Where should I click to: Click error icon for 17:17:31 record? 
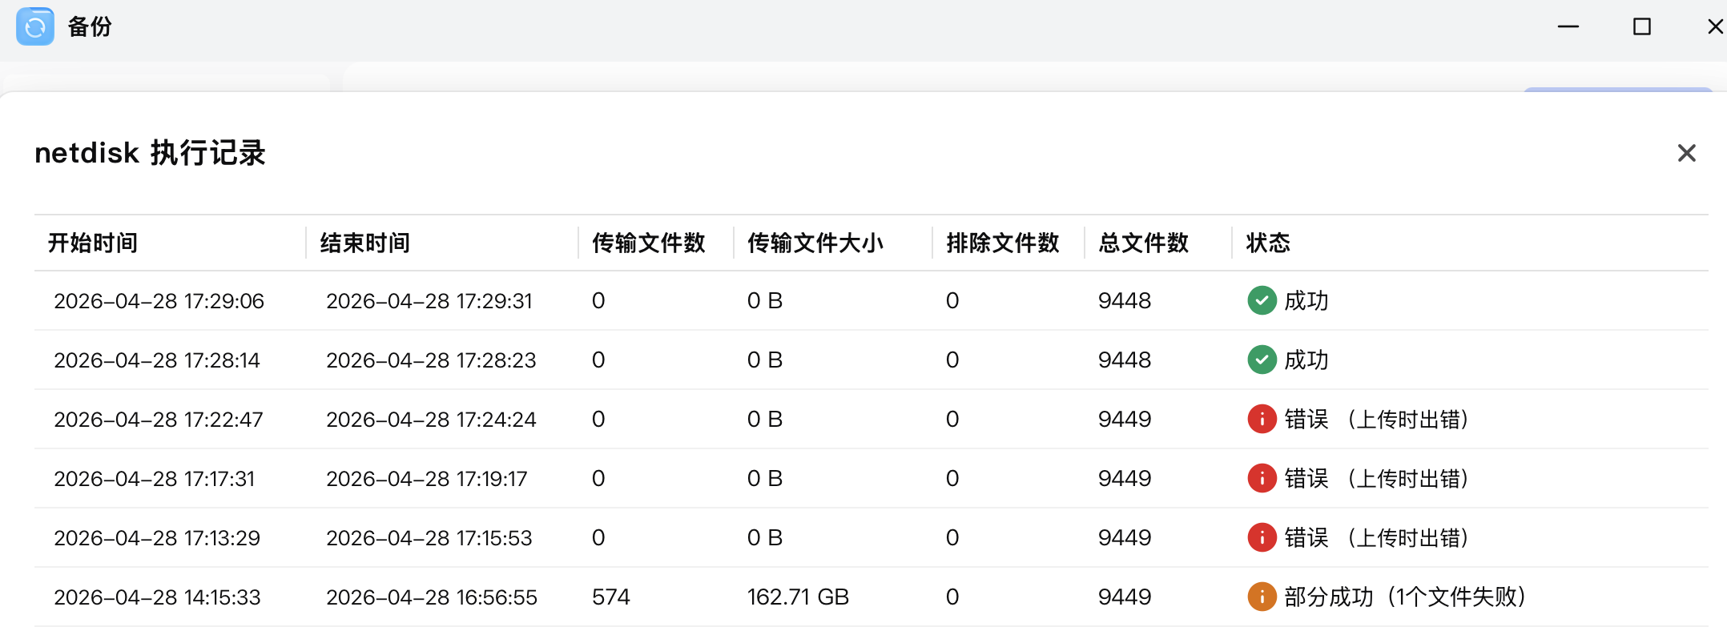click(x=1262, y=478)
